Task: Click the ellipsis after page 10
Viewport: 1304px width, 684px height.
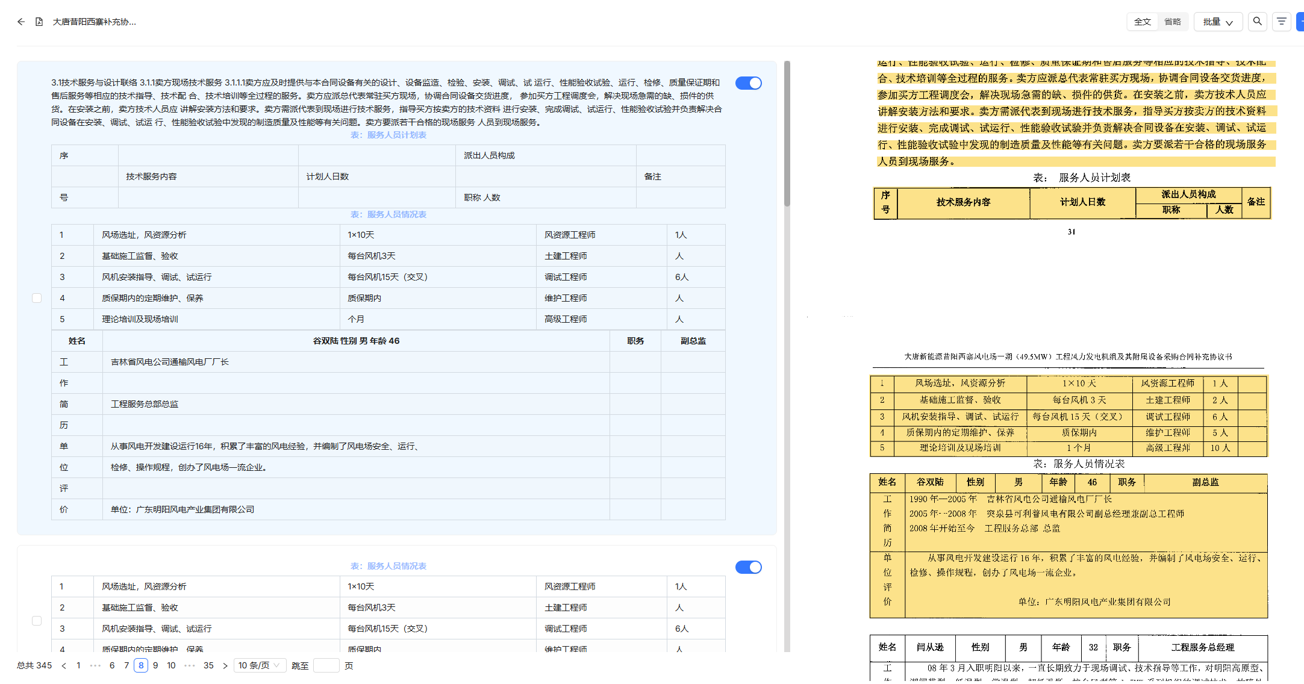Action: [x=190, y=665]
